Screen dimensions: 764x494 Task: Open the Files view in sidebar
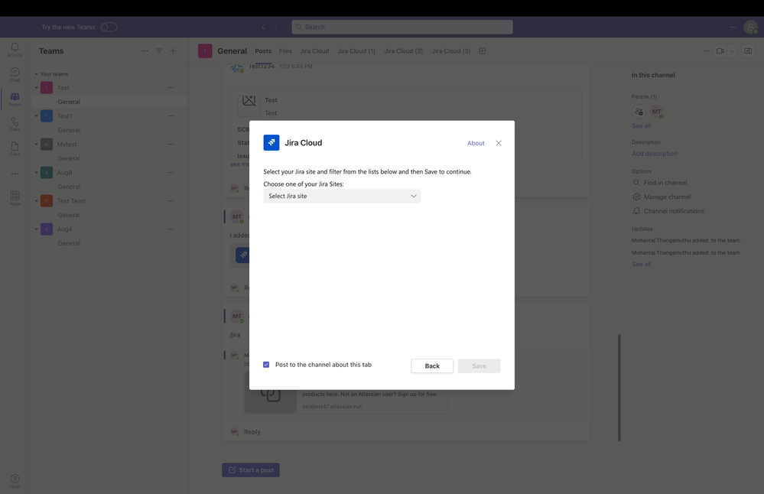(15, 148)
